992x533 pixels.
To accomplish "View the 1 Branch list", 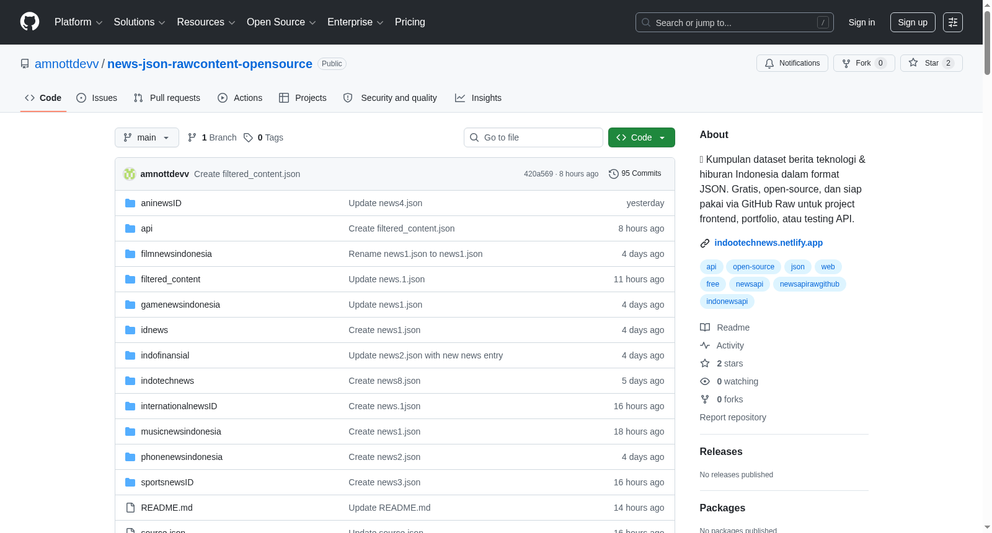I will click(212, 137).
